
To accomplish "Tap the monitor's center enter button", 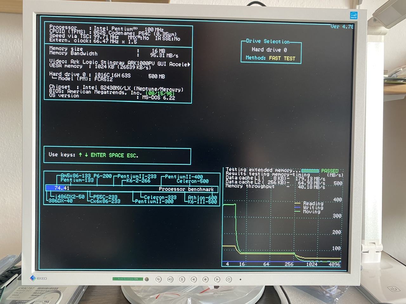I will click(x=205, y=279).
